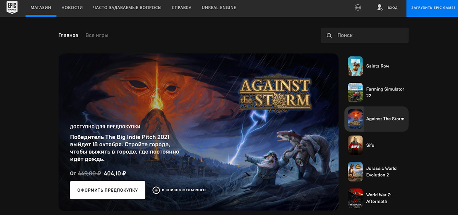Viewport: 458px width, 215px height.
Task: Click the ВХОД sign-in link
Action: (x=392, y=8)
